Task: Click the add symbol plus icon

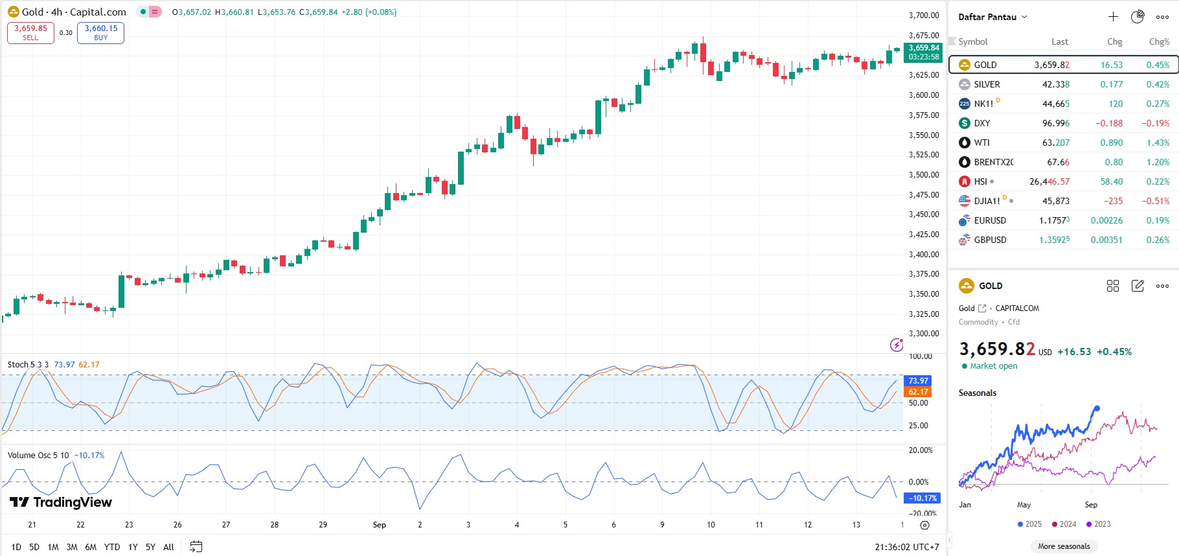Action: click(1113, 17)
